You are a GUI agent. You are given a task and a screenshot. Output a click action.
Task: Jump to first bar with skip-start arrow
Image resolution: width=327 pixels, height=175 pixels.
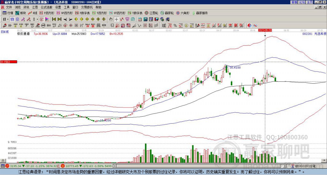point(54,19)
